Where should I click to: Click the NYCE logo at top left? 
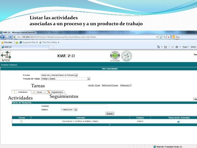(6, 56)
